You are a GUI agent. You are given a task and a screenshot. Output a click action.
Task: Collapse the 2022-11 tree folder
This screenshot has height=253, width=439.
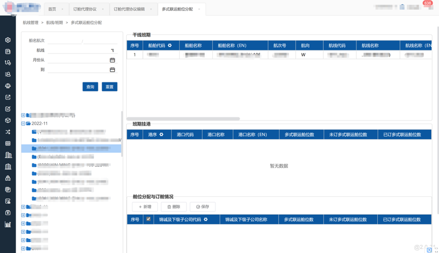pyautogui.click(x=24, y=123)
